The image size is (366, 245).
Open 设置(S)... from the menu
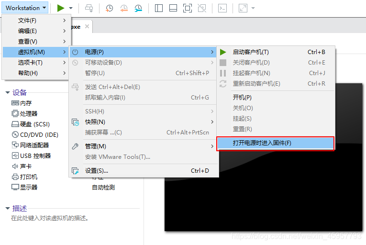click(143, 171)
